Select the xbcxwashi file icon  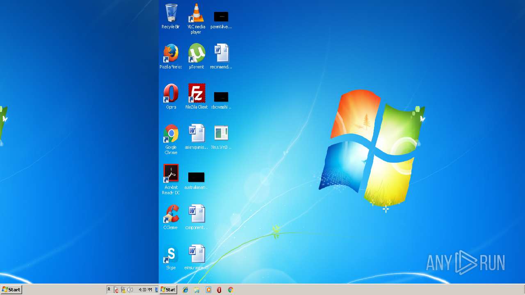pos(221,97)
